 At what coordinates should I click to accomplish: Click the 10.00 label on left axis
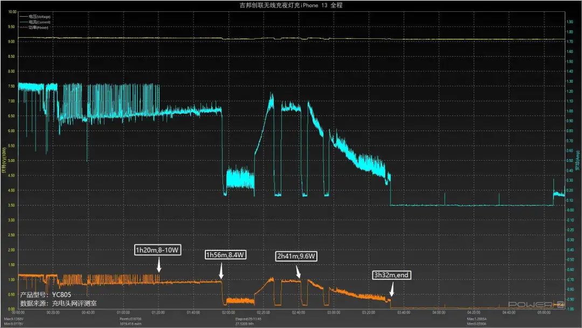pos(12,12)
